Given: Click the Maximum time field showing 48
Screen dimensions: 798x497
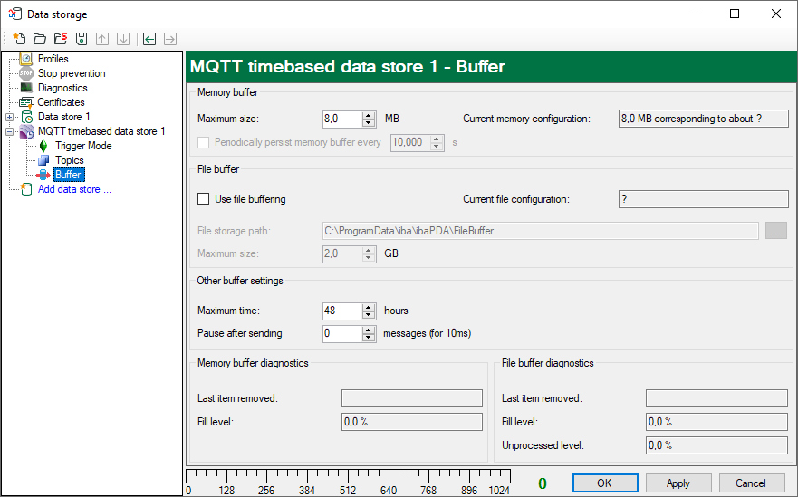Looking at the screenshot, I should click(x=342, y=311).
